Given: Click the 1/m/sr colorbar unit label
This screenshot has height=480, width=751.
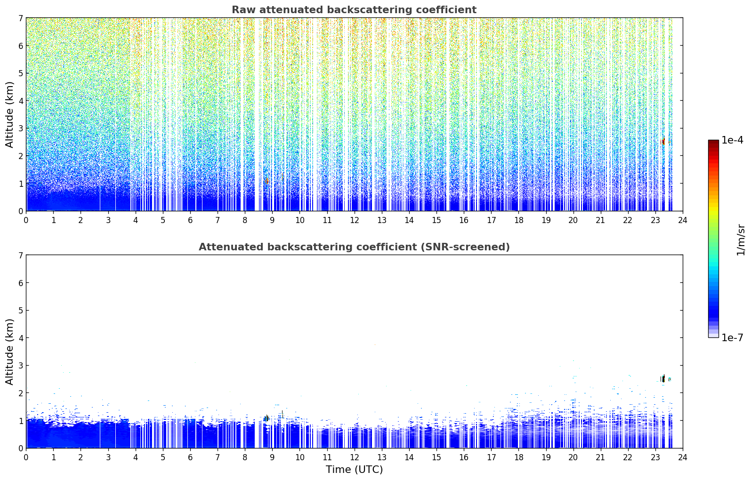Looking at the screenshot, I should [741, 240].
